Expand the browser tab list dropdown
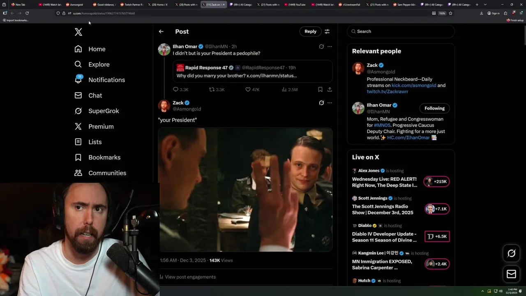The height and width of the screenshot is (296, 526). [485, 5]
